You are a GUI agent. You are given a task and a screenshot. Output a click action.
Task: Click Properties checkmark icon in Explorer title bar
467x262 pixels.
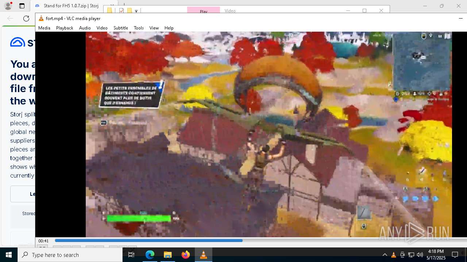[x=121, y=11]
